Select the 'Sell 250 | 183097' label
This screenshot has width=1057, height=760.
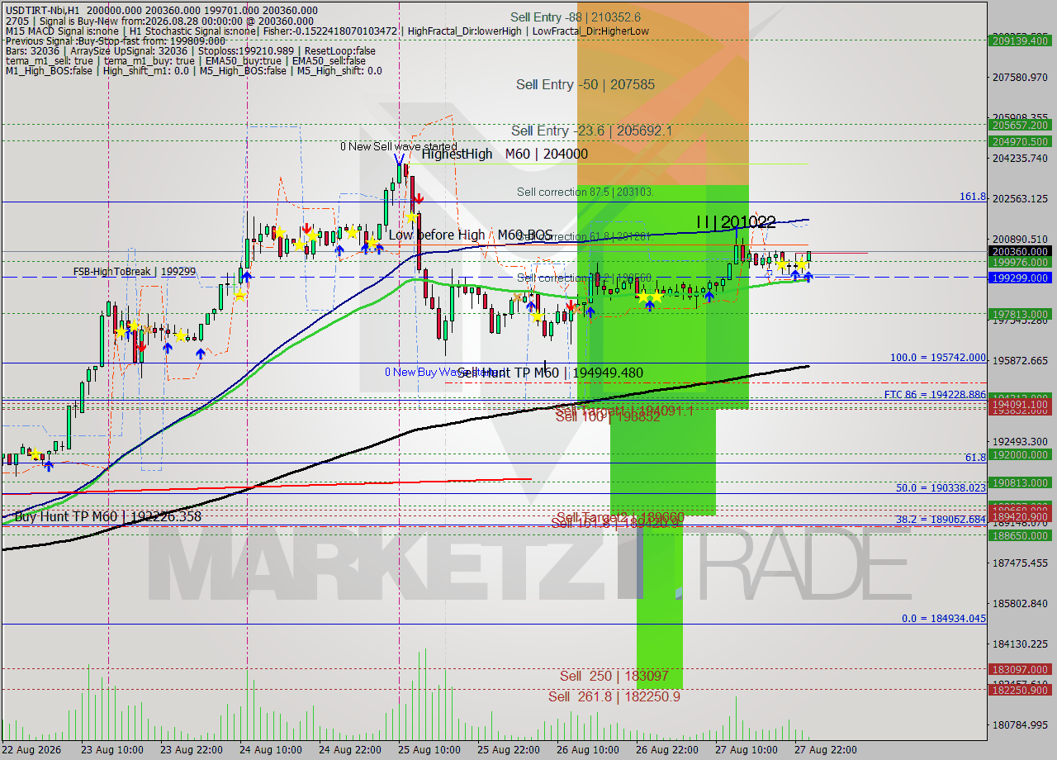(x=614, y=676)
